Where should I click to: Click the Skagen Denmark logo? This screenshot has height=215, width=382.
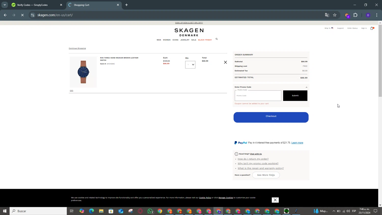click(189, 32)
